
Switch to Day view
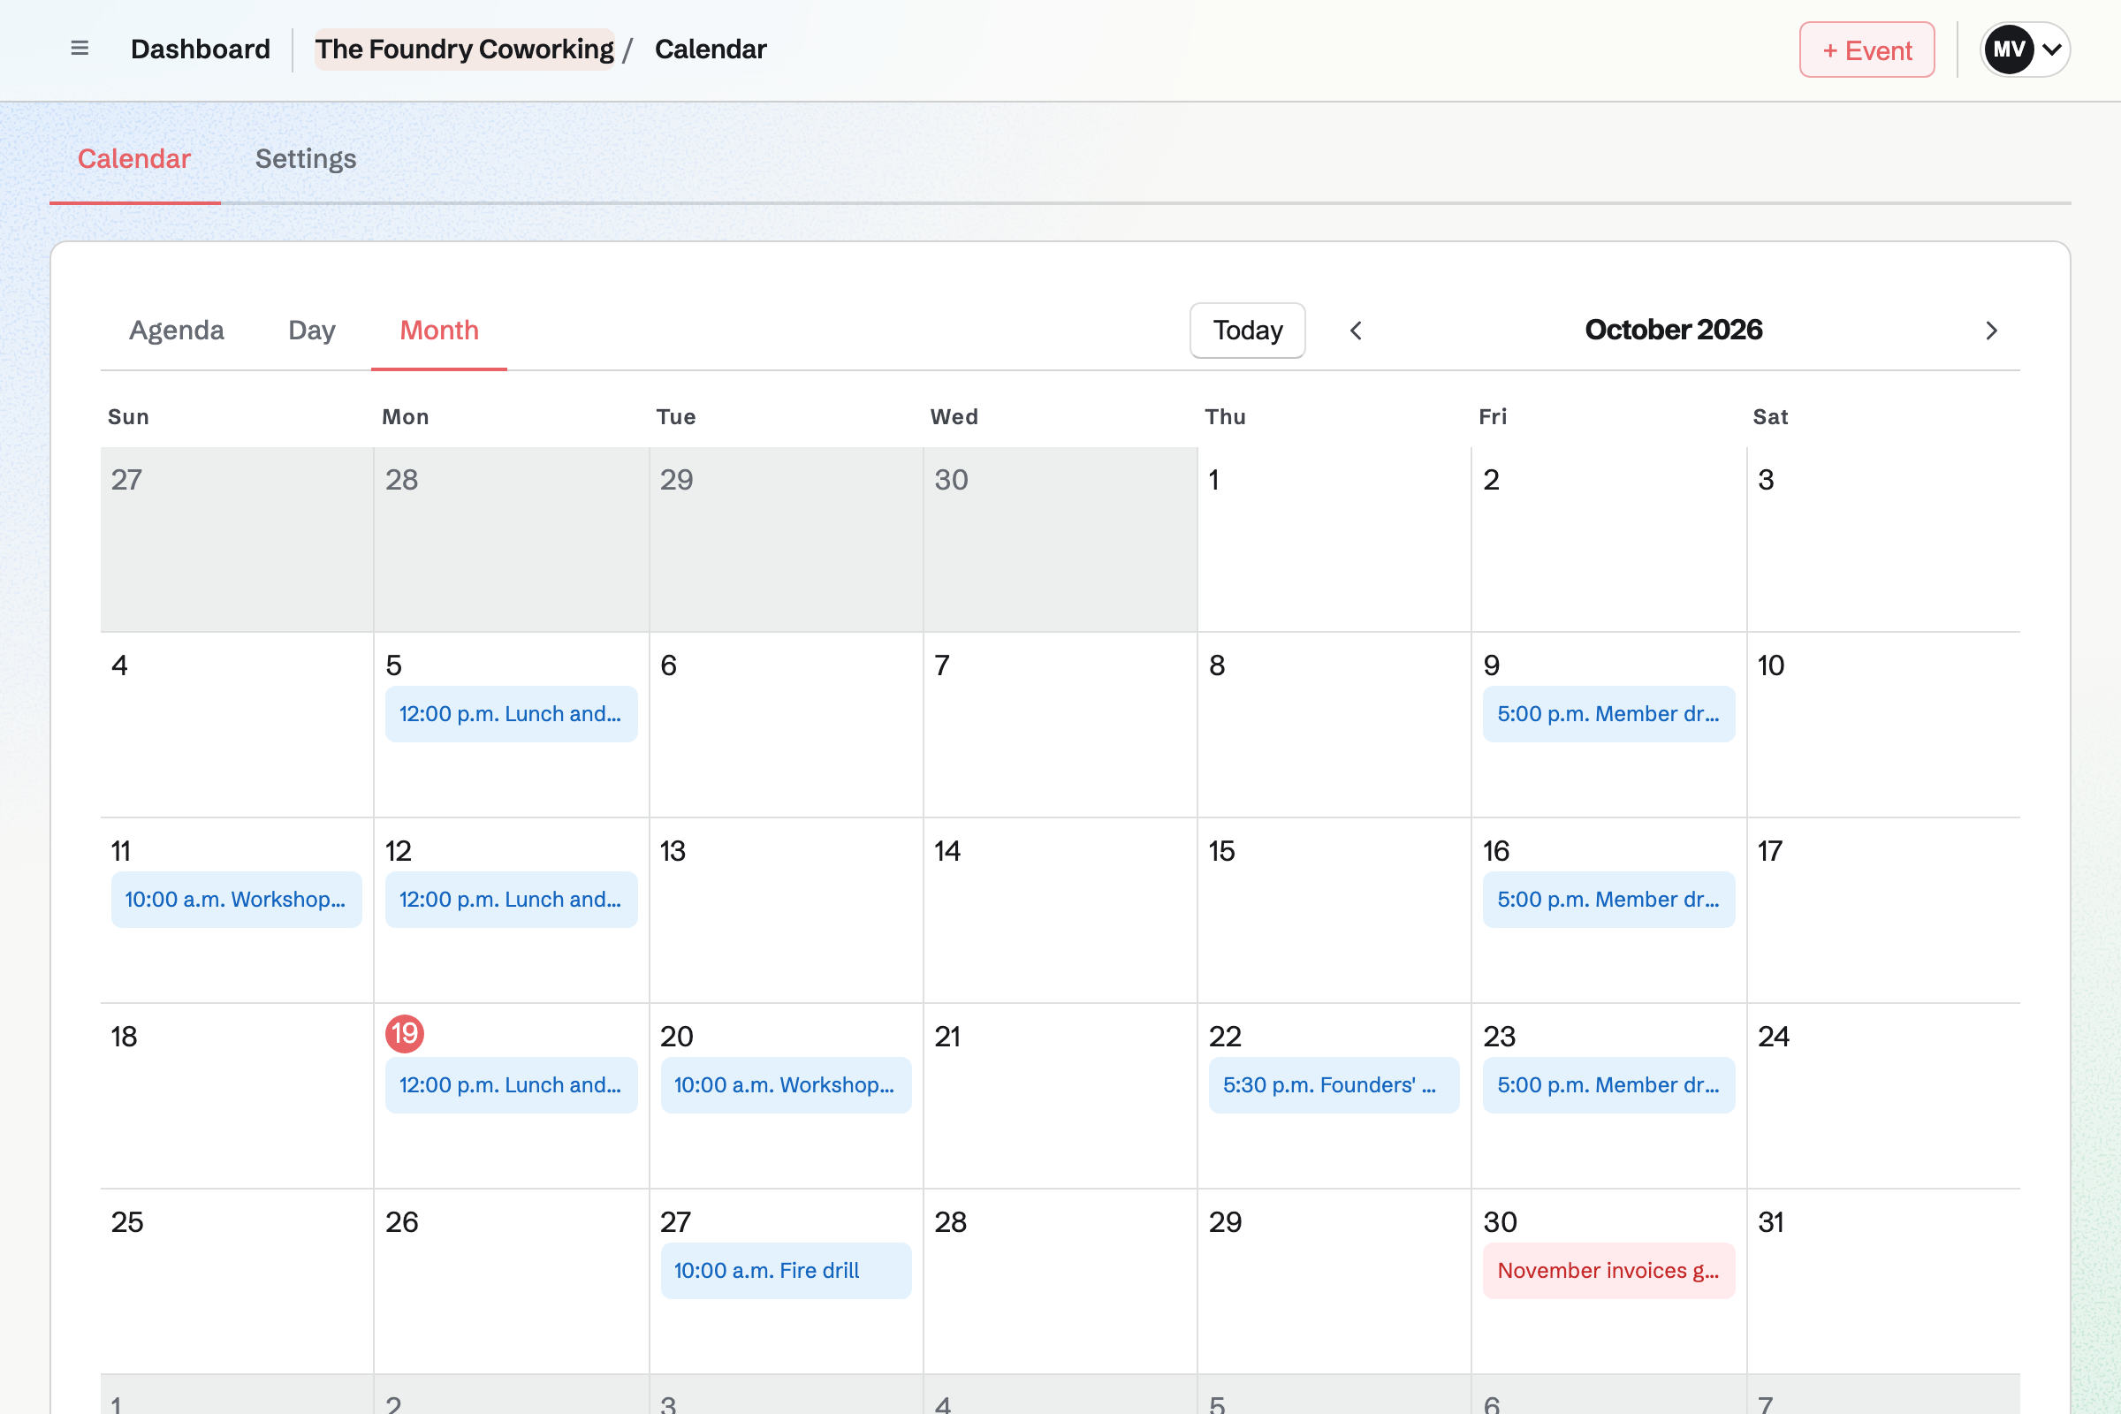click(x=311, y=330)
